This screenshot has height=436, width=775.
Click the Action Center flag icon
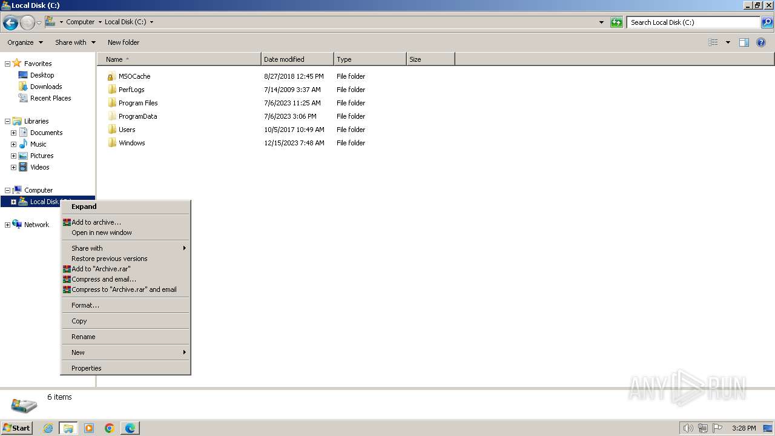click(x=717, y=428)
